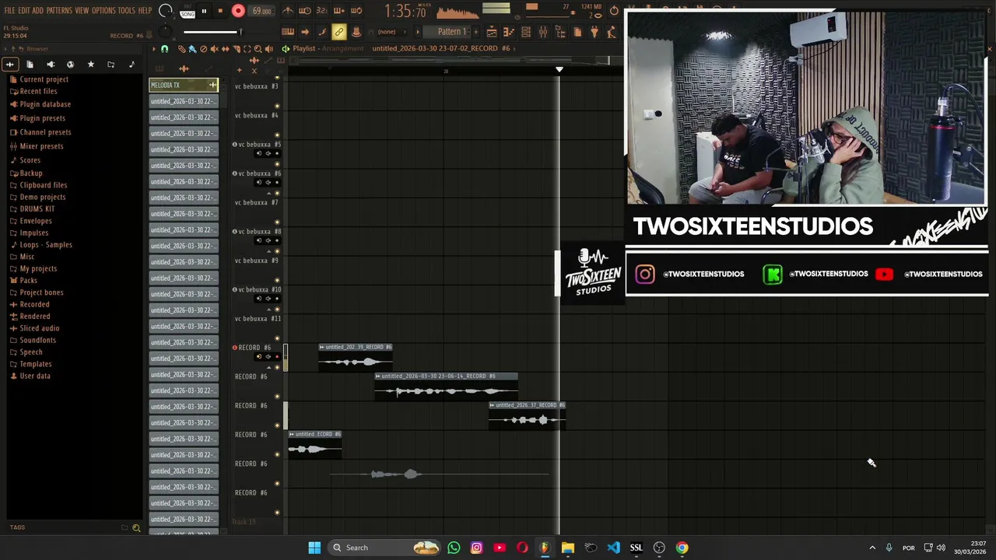Expand Current project in browser
Screen dimensions: 996x560
[44, 79]
